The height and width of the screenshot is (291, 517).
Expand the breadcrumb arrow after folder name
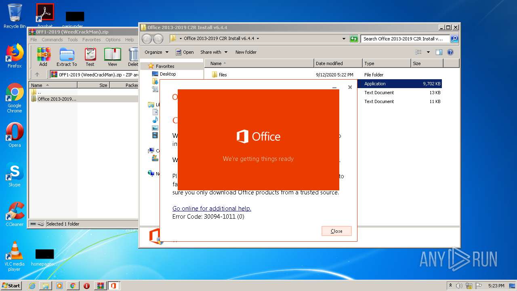[258, 39]
